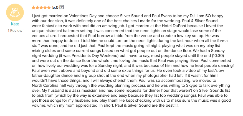
Task: Open reviewer Kate's profile name
Action: [15, 24]
